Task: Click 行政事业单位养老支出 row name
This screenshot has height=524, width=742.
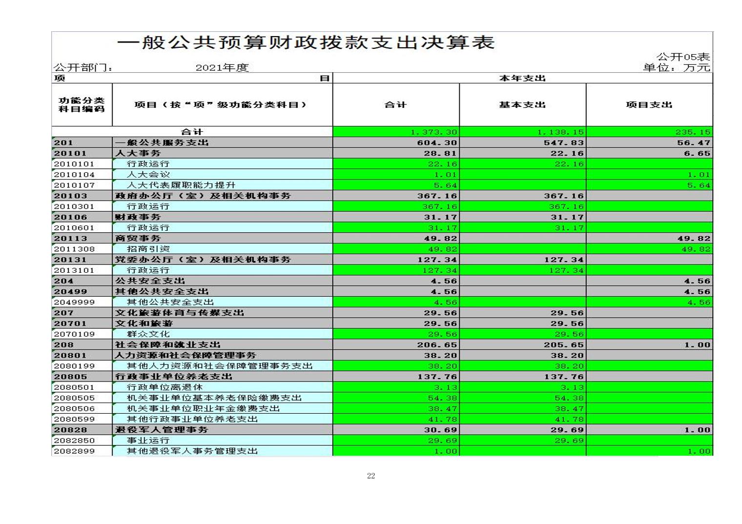Action: (173, 377)
